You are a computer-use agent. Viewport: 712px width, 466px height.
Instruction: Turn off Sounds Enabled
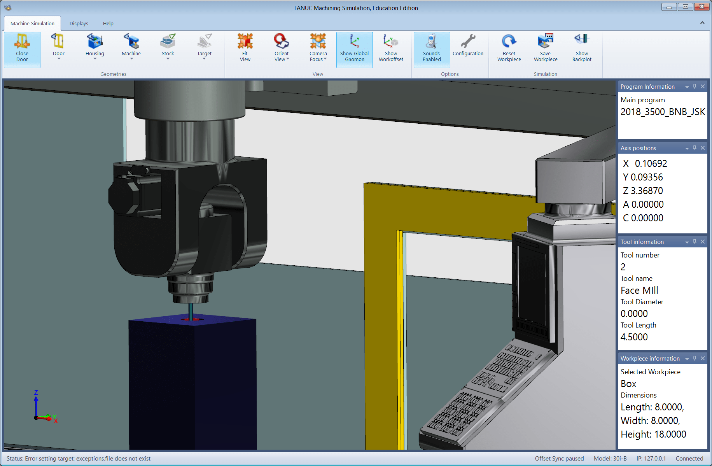coord(432,49)
